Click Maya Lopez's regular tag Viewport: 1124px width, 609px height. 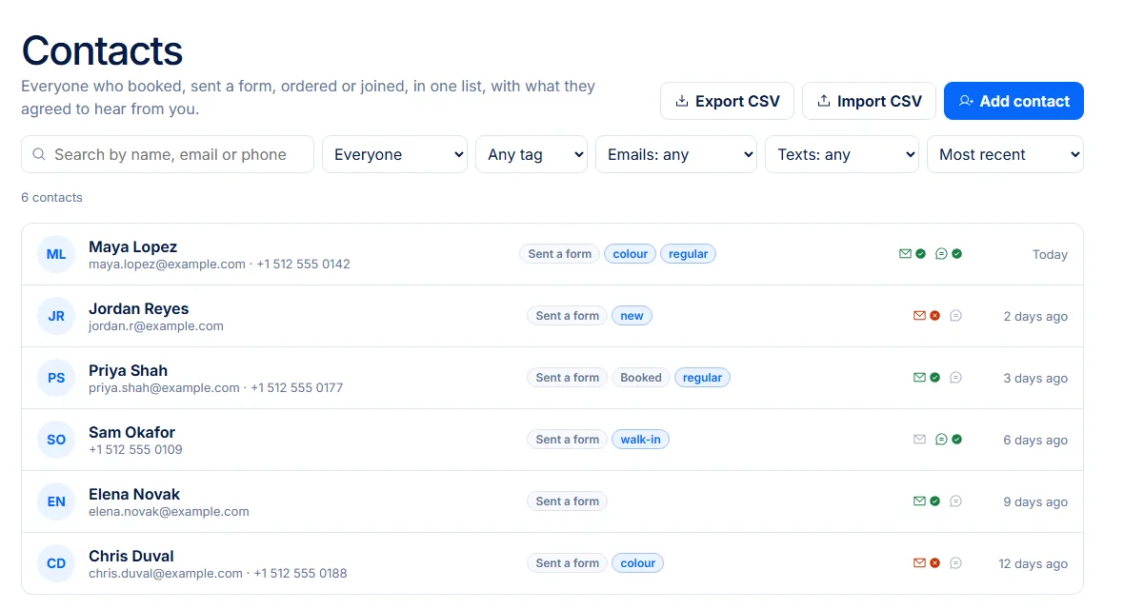[688, 254]
